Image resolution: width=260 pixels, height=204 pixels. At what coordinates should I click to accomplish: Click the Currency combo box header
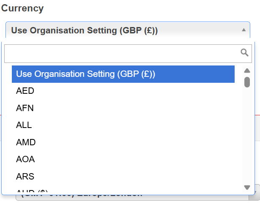[128, 30]
